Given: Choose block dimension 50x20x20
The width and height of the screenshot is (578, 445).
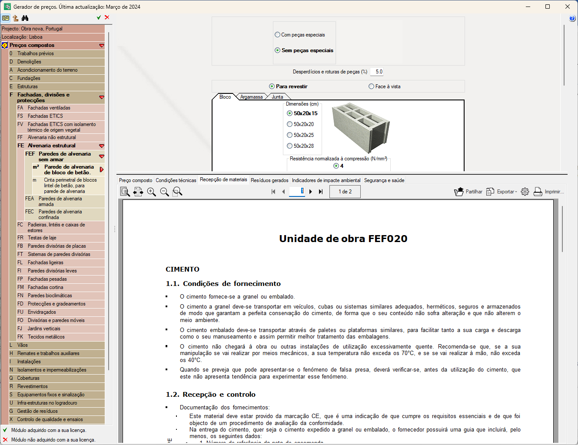Looking at the screenshot, I should 290,124.
